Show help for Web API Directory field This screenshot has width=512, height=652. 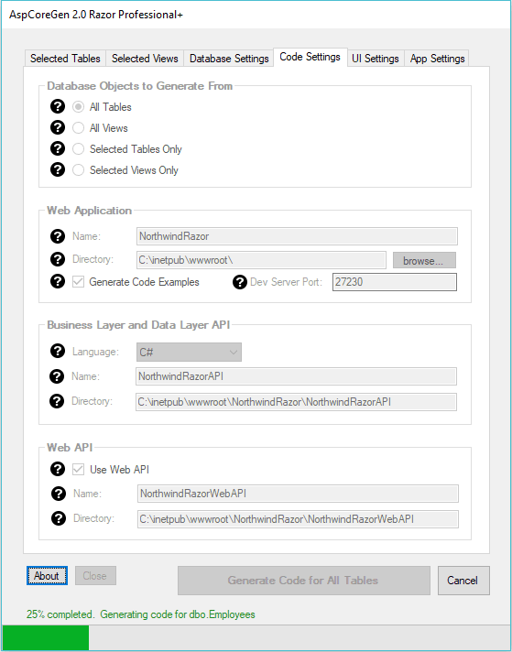(59, 518)
